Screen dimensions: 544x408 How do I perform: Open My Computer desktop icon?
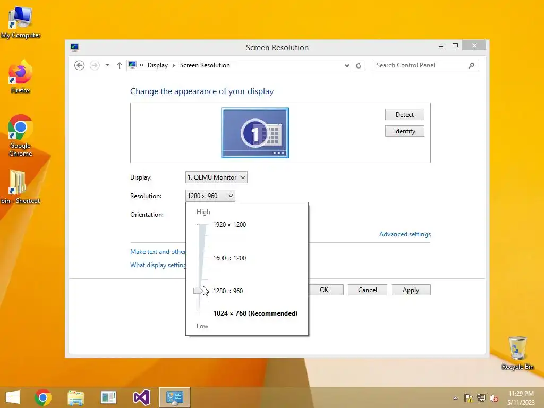pyautogui.click(x=21, y=22)
